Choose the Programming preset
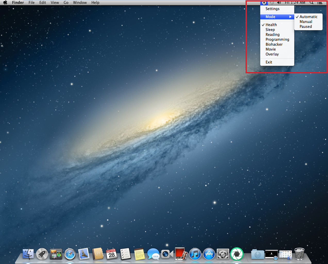Image resolution: width=328 pixels, height=264 pixels. click(277, 39)
